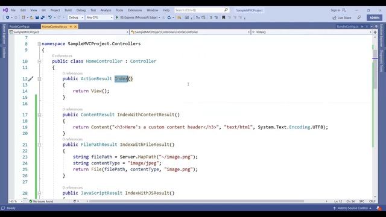Click the search magnifier icon
Image resolution: width=386 pixels, height=217 pixels.
coord(226,10)
